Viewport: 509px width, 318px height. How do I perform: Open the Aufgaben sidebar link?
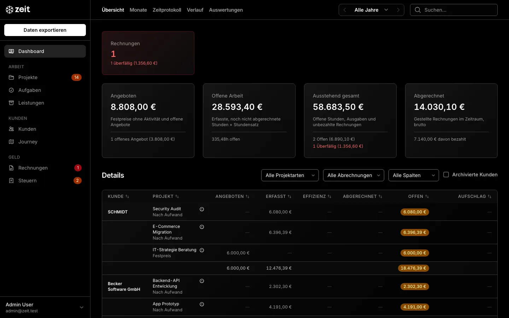click(45, 90)
